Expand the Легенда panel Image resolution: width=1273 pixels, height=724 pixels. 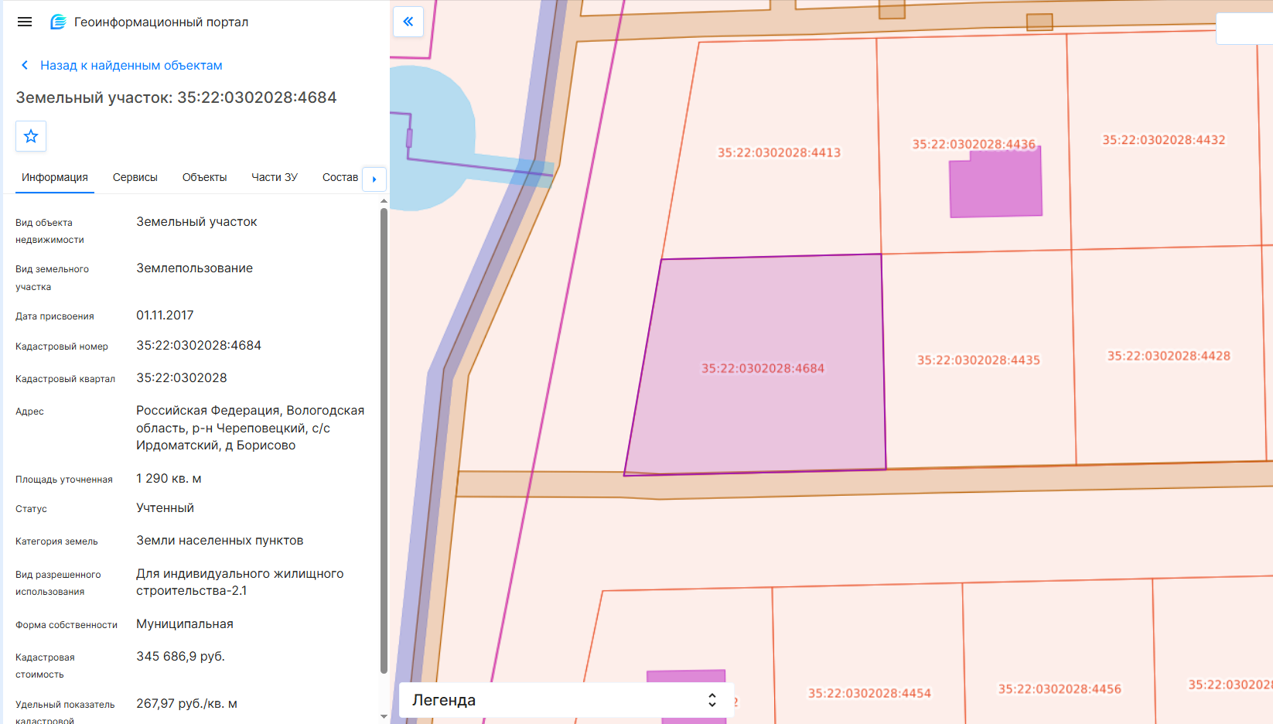566,700
